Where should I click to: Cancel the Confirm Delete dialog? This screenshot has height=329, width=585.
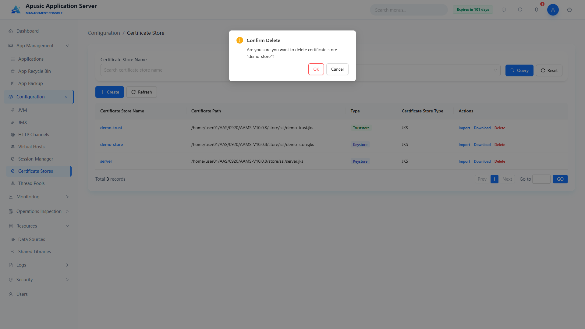pos(337,69)
